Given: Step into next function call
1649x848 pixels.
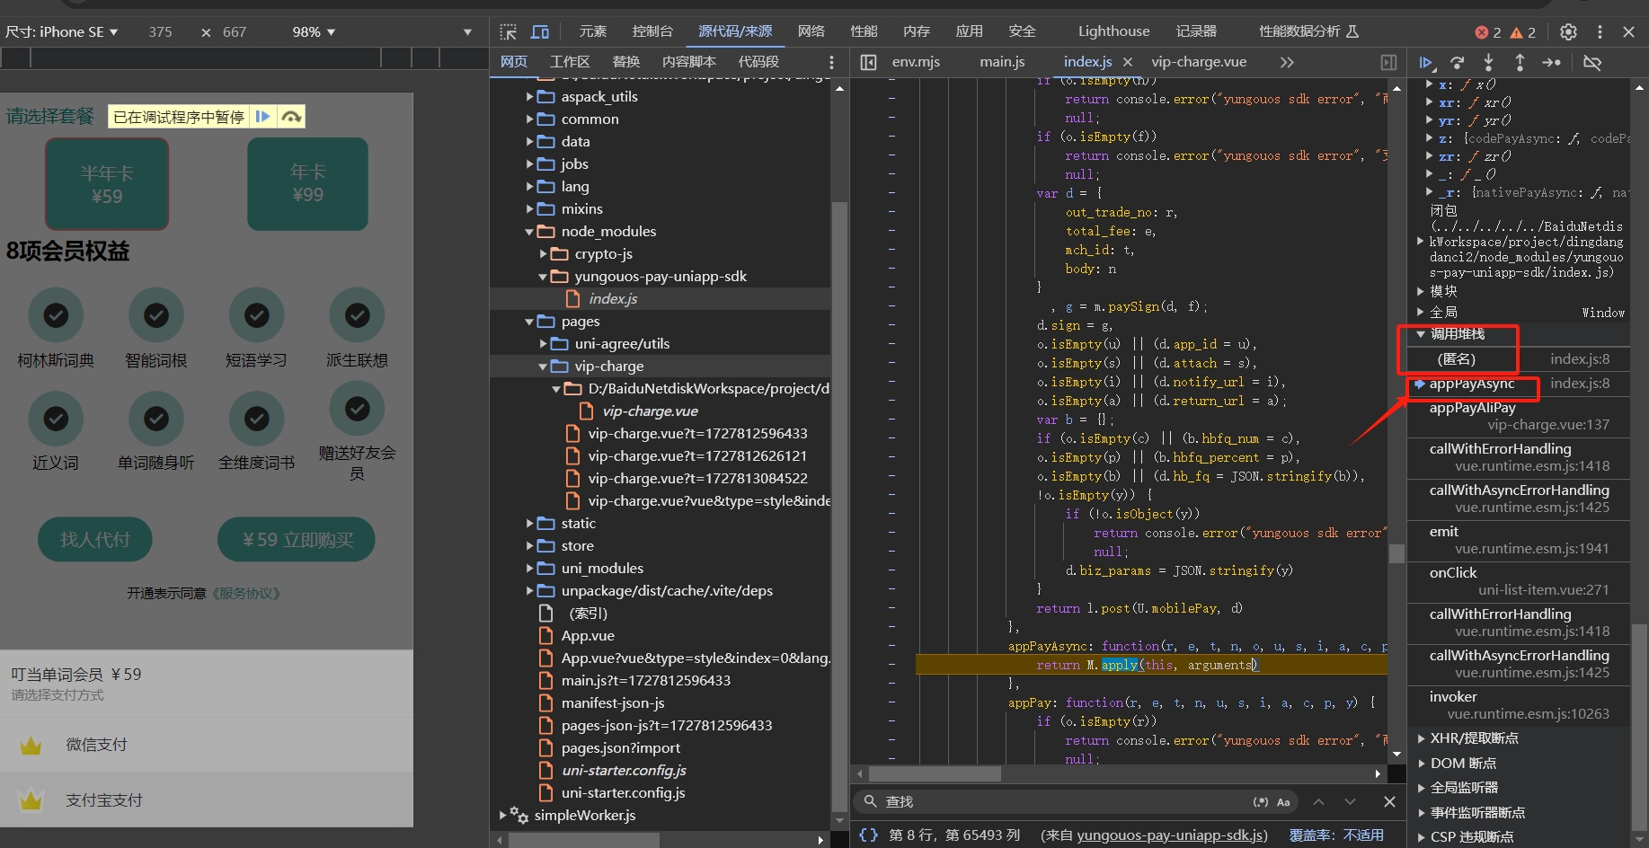Looking at the screenshot, I should tap(1488, 62).
